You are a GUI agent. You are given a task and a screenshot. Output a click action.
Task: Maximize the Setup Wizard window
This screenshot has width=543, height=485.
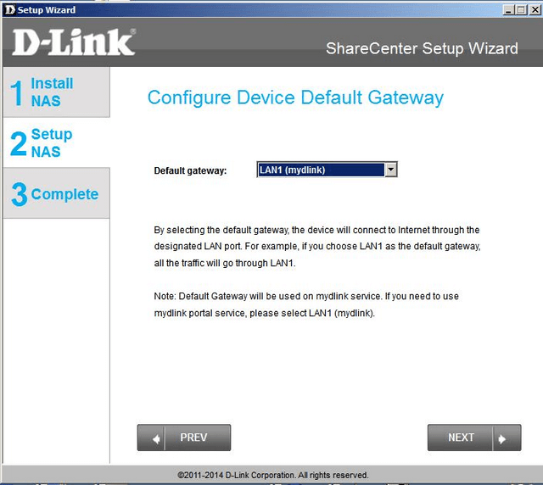tap(520, 9)
